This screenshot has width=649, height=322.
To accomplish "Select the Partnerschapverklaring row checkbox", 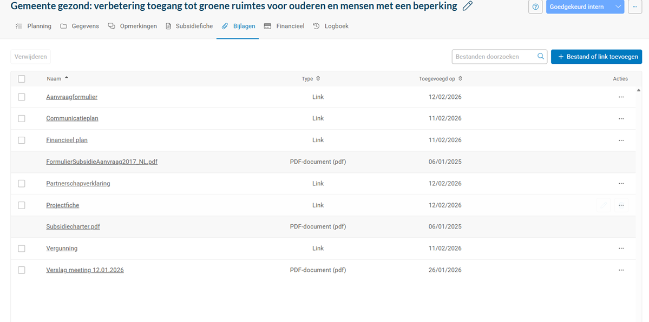I will pyautogui.click(x=22, y=184).
